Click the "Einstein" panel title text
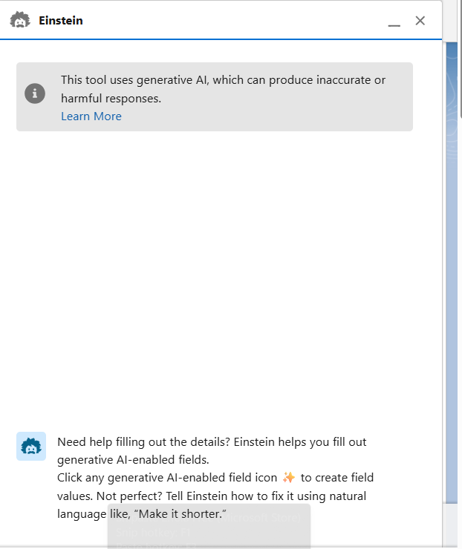This screenshot has height=549, width=462. [61, 21]
